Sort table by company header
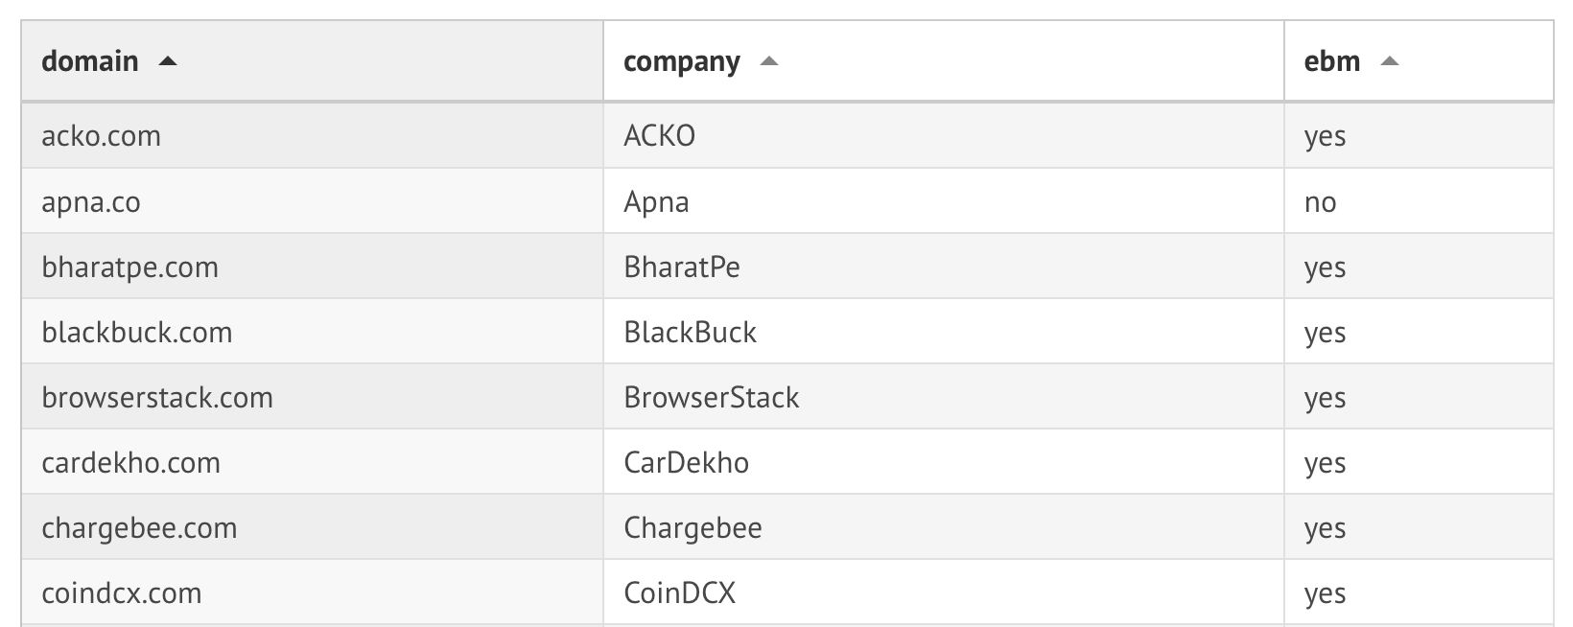 pyautogui.click(x=681, y=61)
